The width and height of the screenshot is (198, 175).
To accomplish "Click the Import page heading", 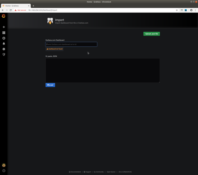I will (x=59, y=20).
